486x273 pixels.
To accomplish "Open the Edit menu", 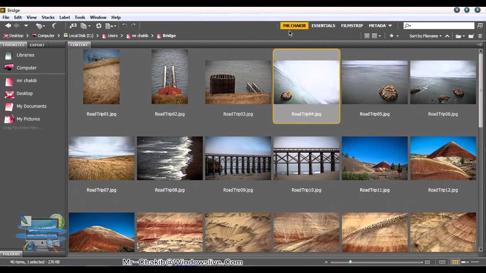I will [x=18, y=17].
